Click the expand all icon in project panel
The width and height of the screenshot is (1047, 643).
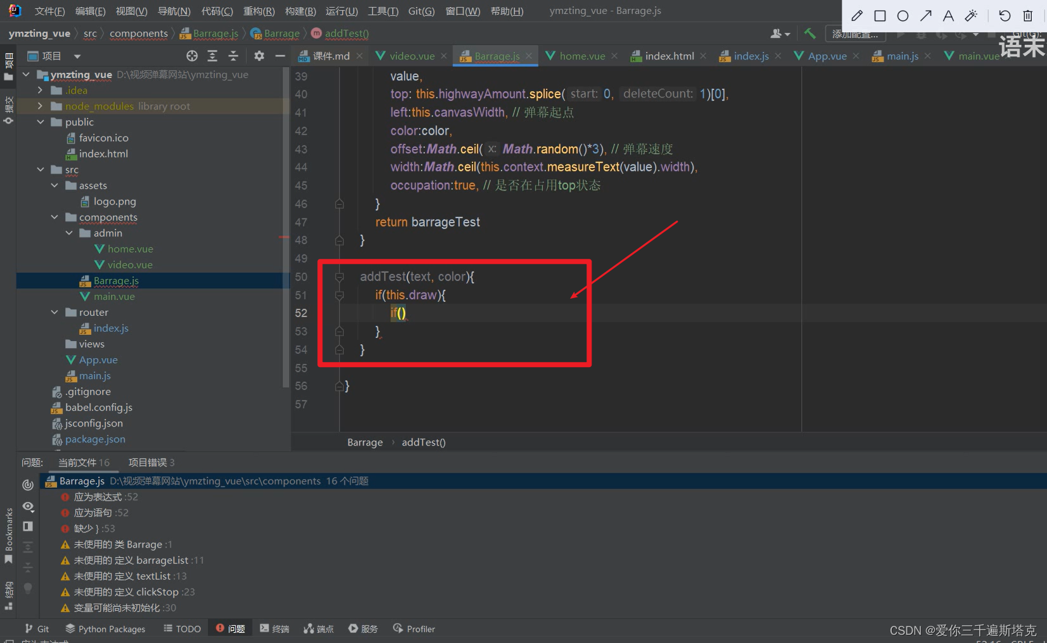pos(212,56)
